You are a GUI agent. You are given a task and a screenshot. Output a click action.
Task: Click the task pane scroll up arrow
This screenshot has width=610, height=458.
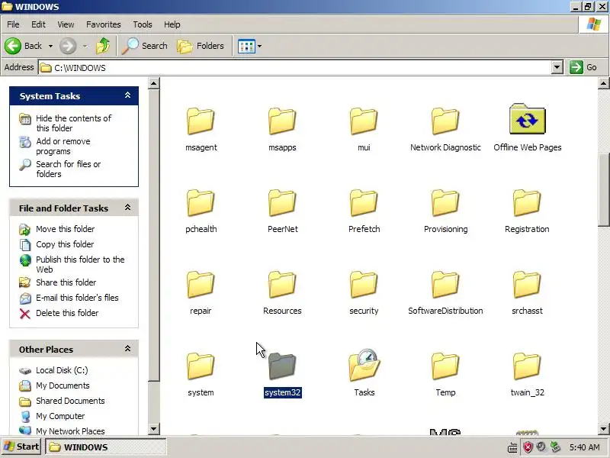(154, 83)
